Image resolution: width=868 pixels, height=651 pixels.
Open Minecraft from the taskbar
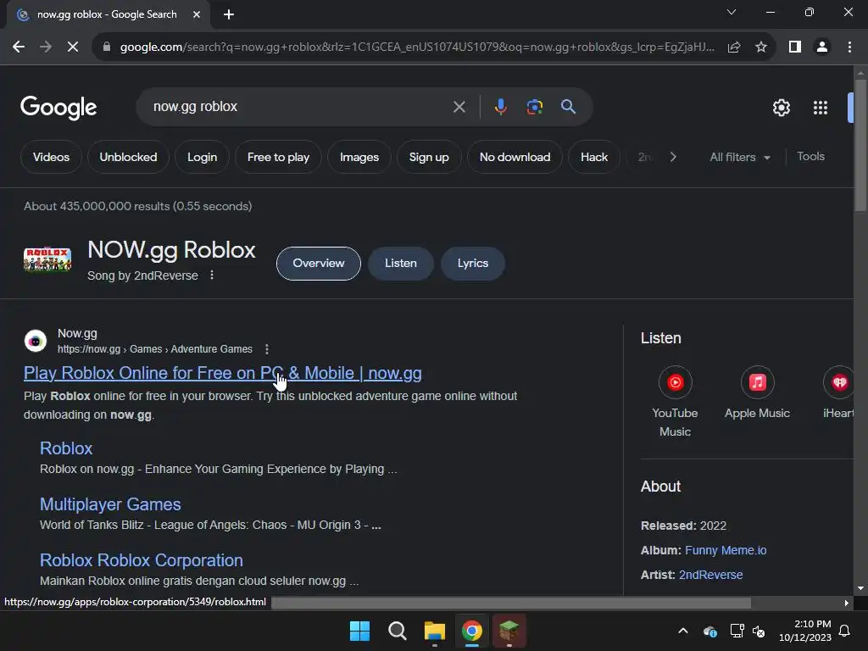(x=509, y=631)
